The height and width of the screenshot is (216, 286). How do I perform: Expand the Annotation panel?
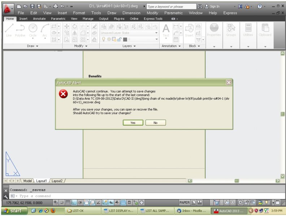(x=171, y=46)
